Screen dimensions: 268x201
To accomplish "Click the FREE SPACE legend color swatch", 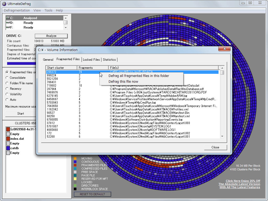I will tap(75, 172).
